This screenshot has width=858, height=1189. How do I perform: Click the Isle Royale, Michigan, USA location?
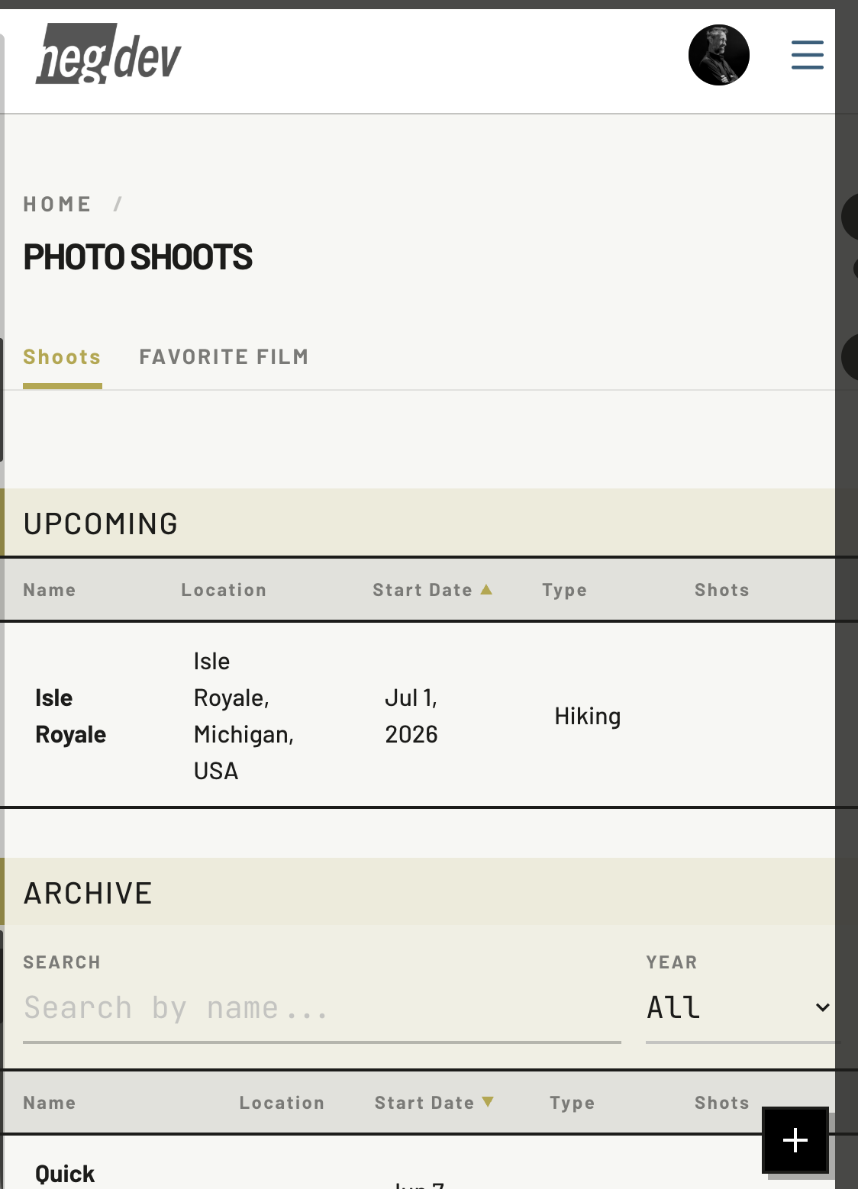(244, 716)
